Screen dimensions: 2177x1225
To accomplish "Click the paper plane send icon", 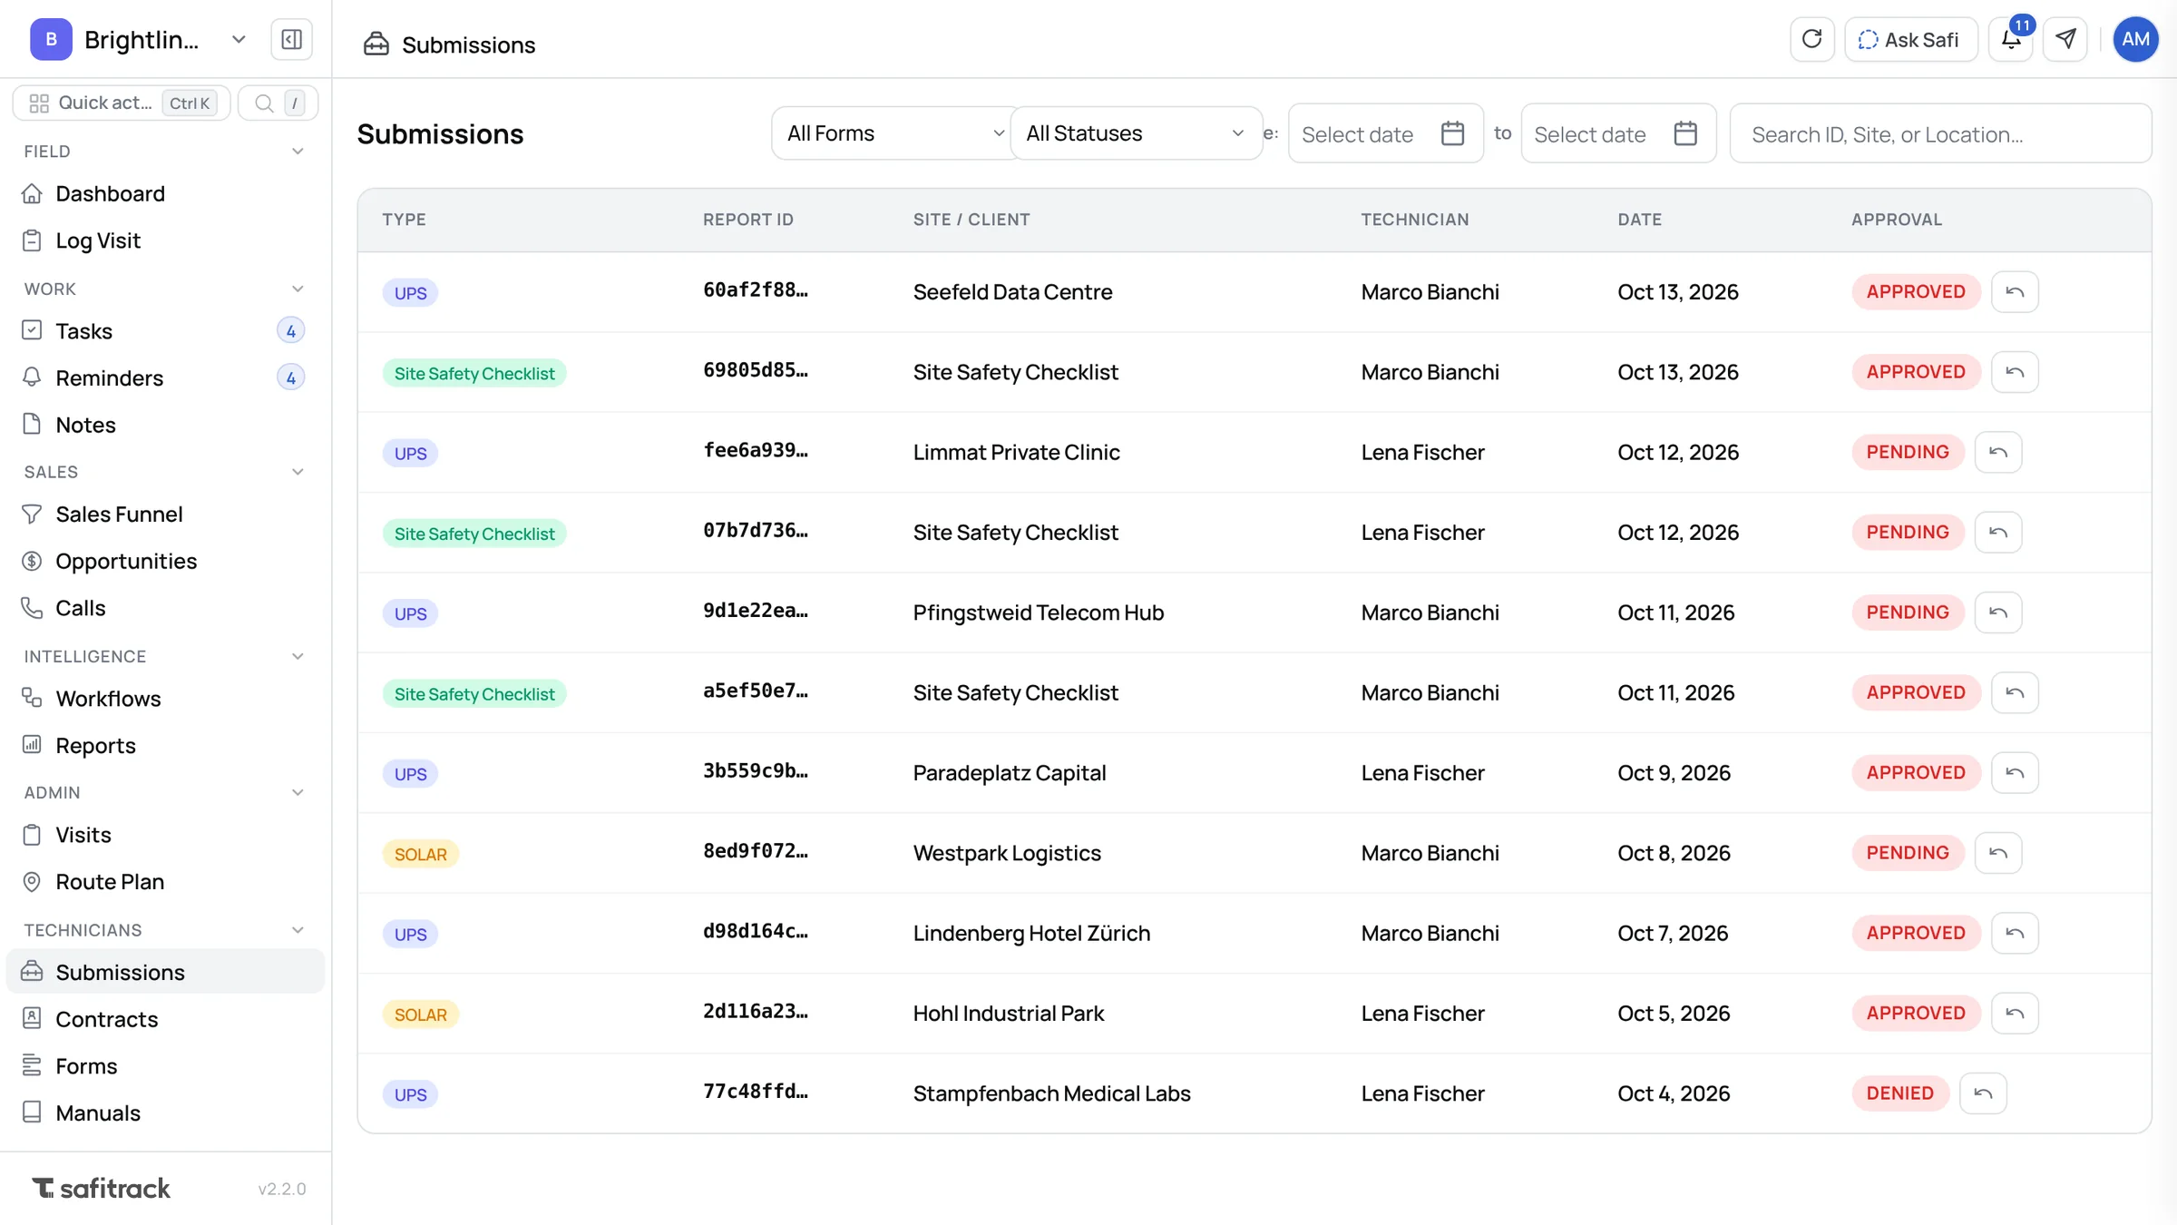I will coord(2065,39).
